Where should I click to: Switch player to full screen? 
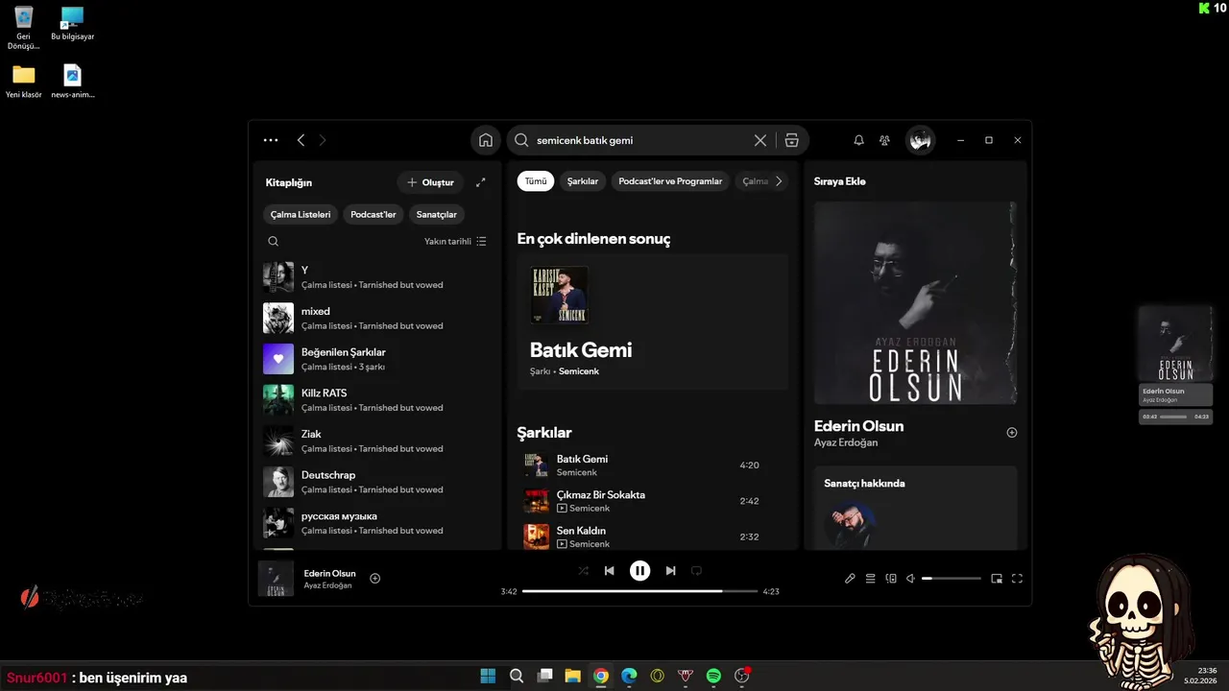[x=1018, y=579]
